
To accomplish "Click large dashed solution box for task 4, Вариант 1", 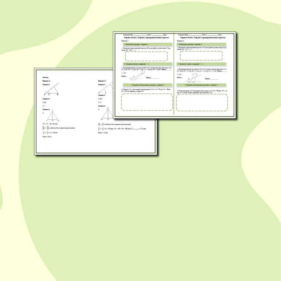I will (147, 102).
